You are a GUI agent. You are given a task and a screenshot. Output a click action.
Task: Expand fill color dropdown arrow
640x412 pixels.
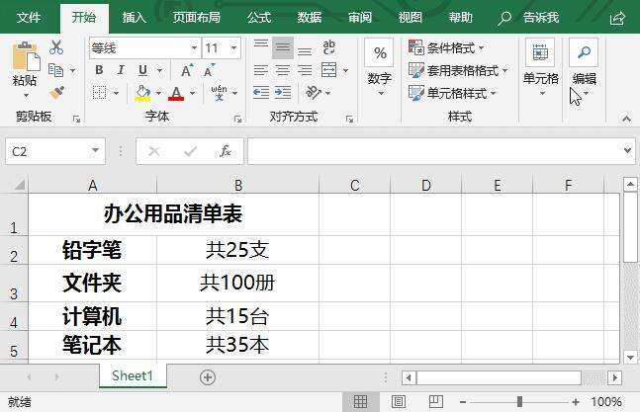click(158, 93)
